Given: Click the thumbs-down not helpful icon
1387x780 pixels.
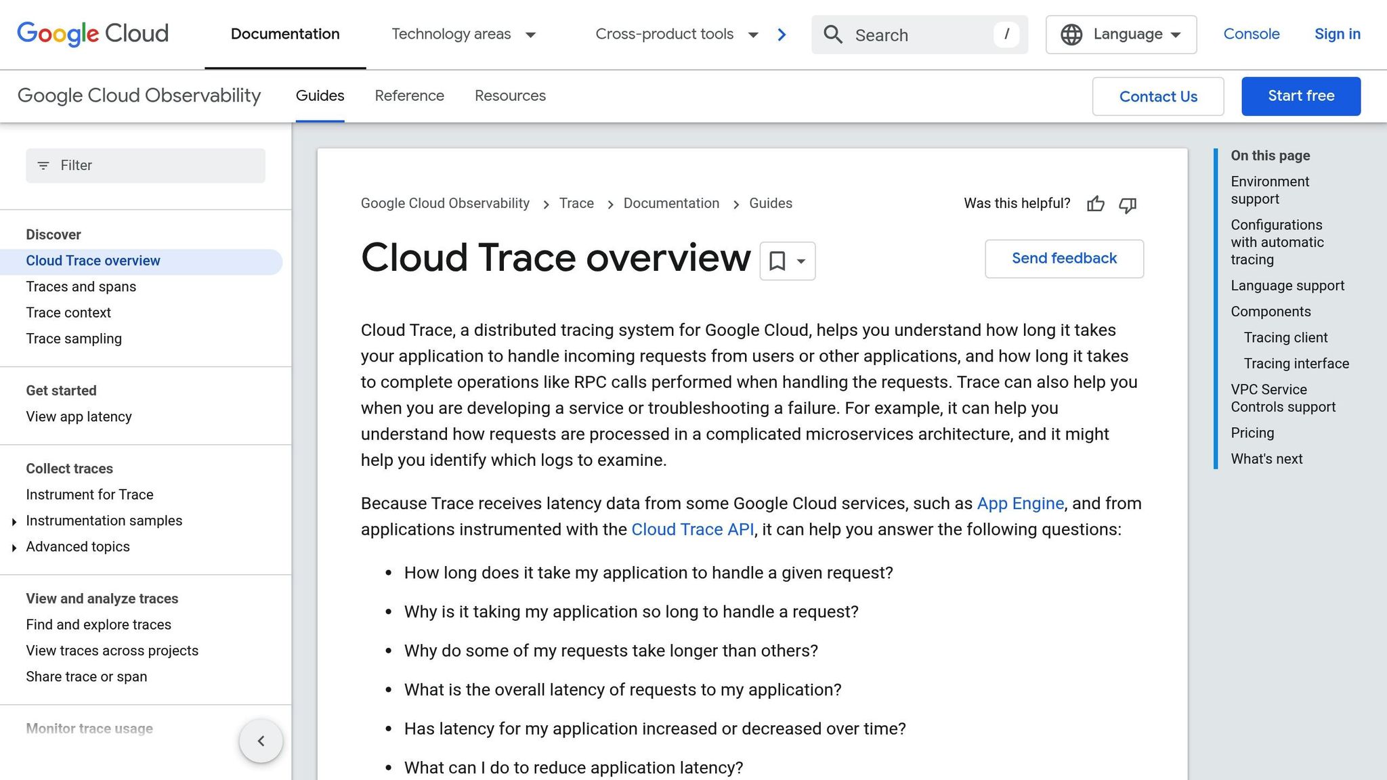Looking at the screenshot, I should point(1128,204).
